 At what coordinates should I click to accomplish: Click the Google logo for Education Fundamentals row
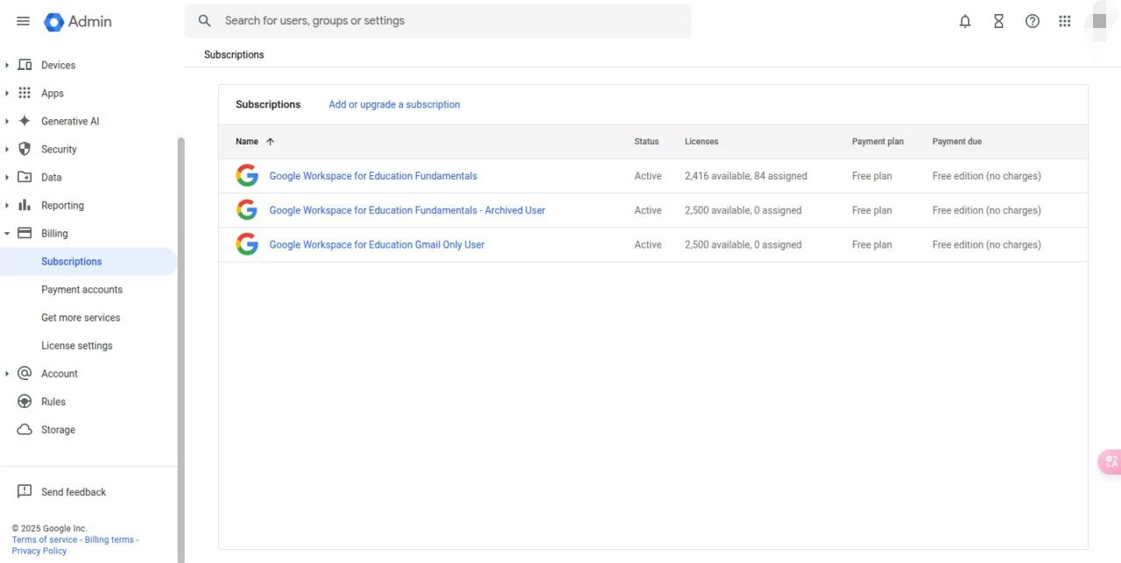247,176
